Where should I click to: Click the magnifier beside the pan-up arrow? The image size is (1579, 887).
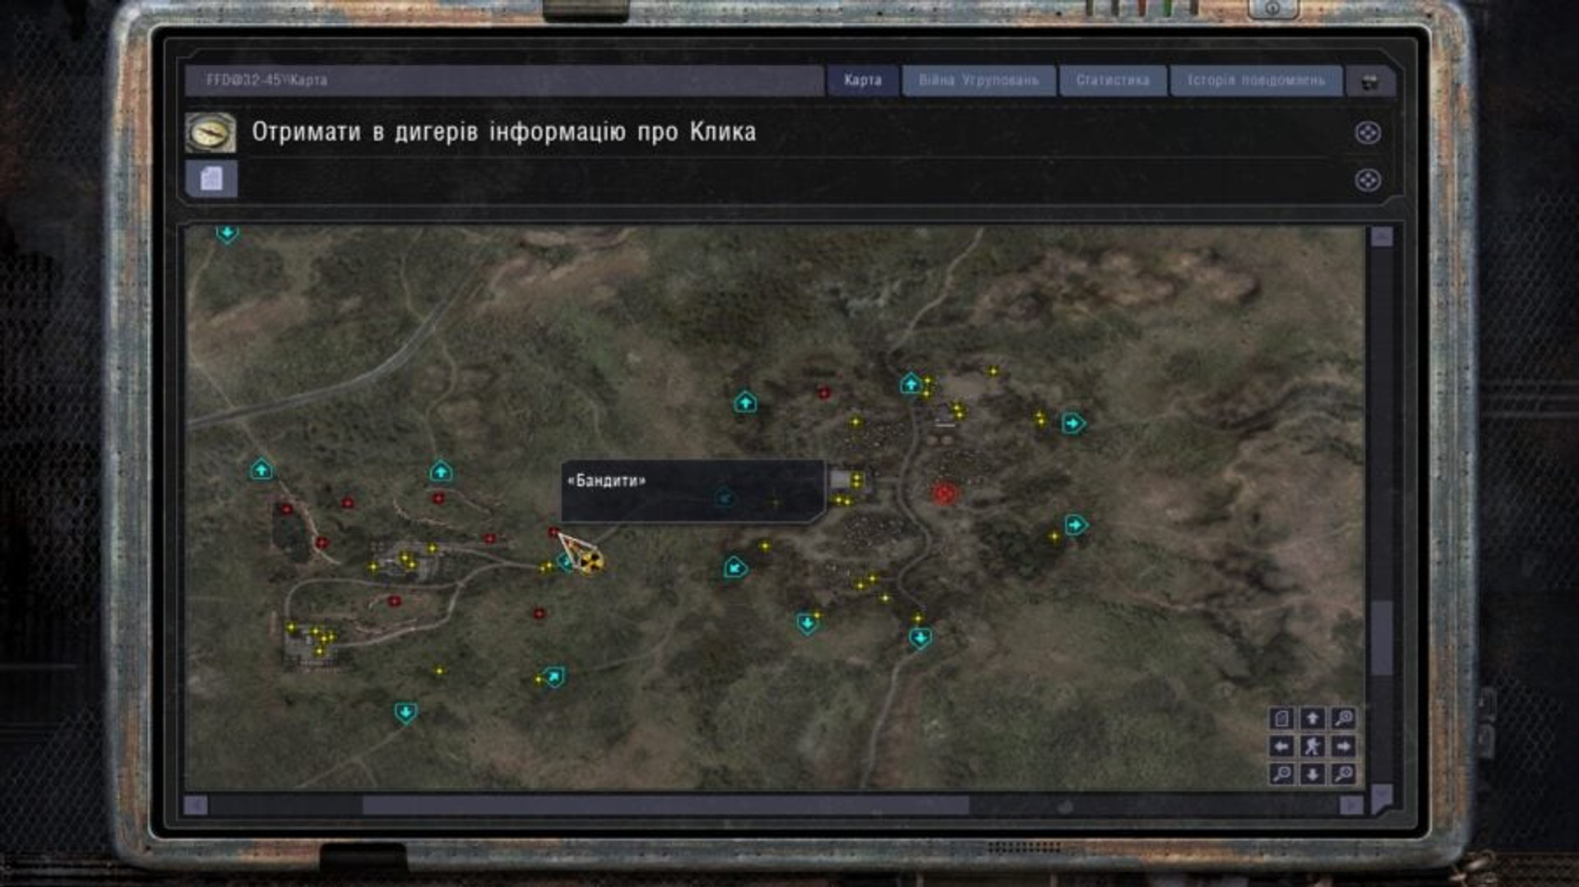(1343, 718)
